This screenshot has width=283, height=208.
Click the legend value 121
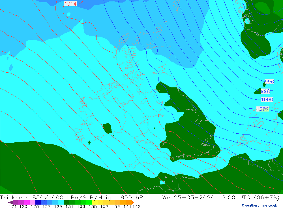(x=13, y=206)
